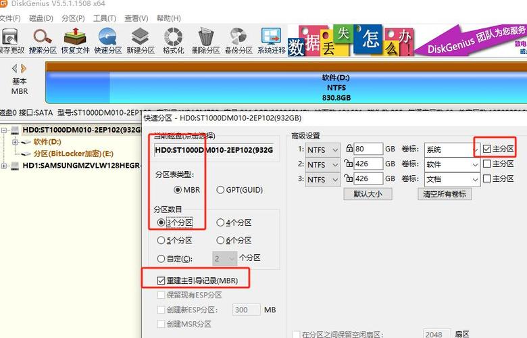Screen dimensions: 527x338
Task: Click ESP partition size field showing 300
Action: pyautogui.click(x=246, y=310)
